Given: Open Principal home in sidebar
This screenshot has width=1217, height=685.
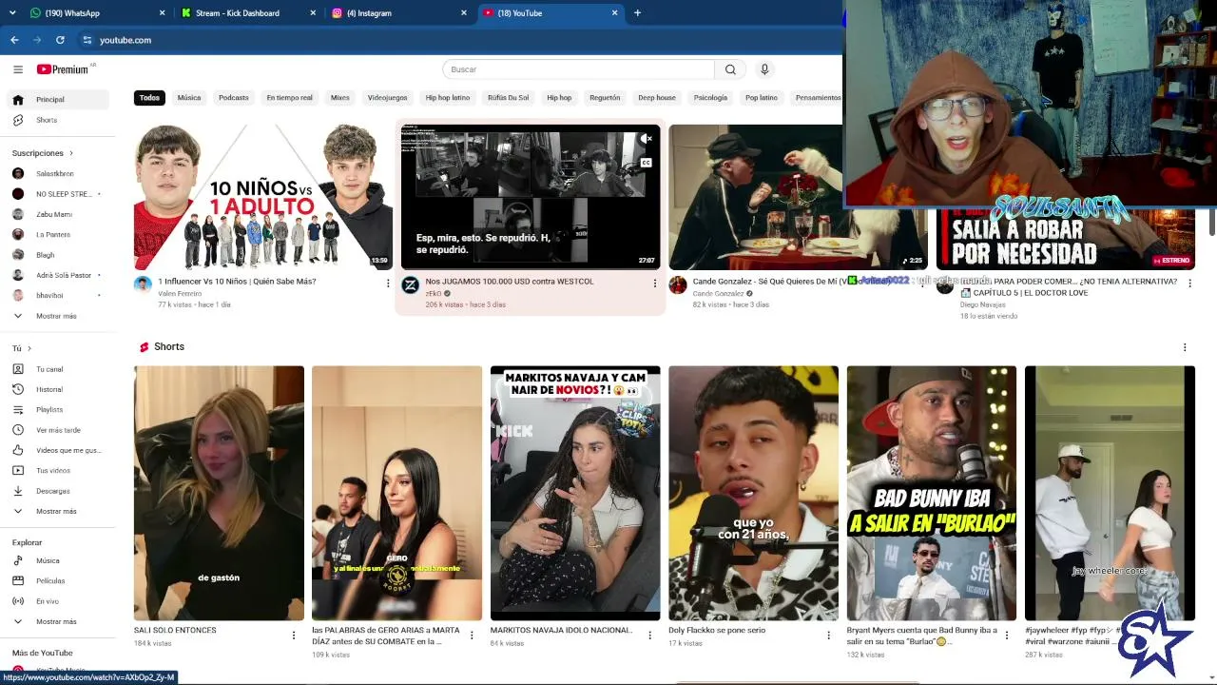Looking at the screenshot, I should click(58, 100).
